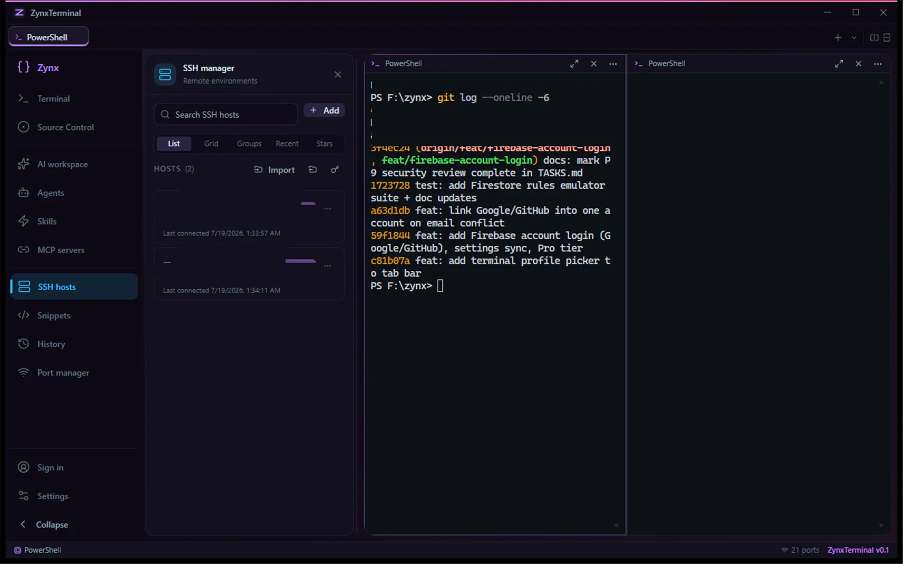Click commit hash c81b07a in terminal
Viewport: 903px width, 564px height.
(x=390, y=261)
